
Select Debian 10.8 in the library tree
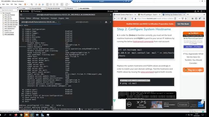point(8,31)
